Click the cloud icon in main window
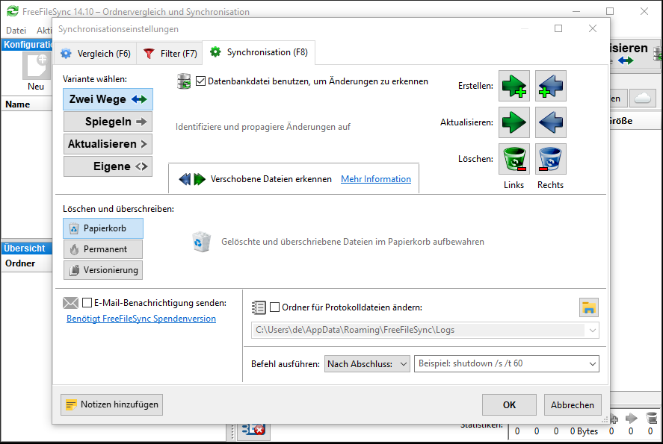 click(642, 99)
